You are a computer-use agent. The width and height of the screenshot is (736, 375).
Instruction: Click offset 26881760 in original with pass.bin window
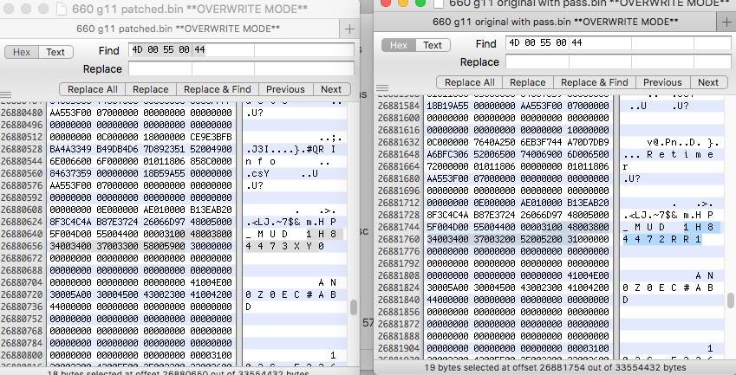[397, 239]
